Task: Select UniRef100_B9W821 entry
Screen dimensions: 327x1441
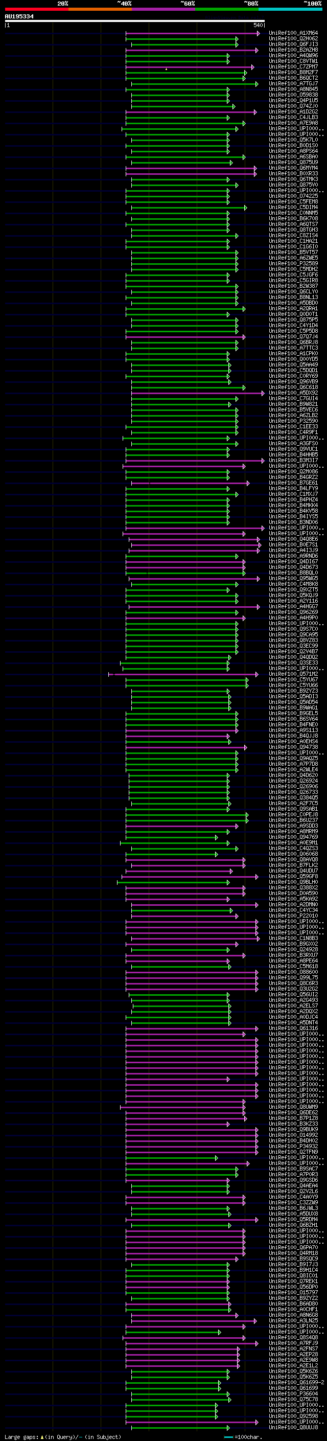Action: click(293, 404)
